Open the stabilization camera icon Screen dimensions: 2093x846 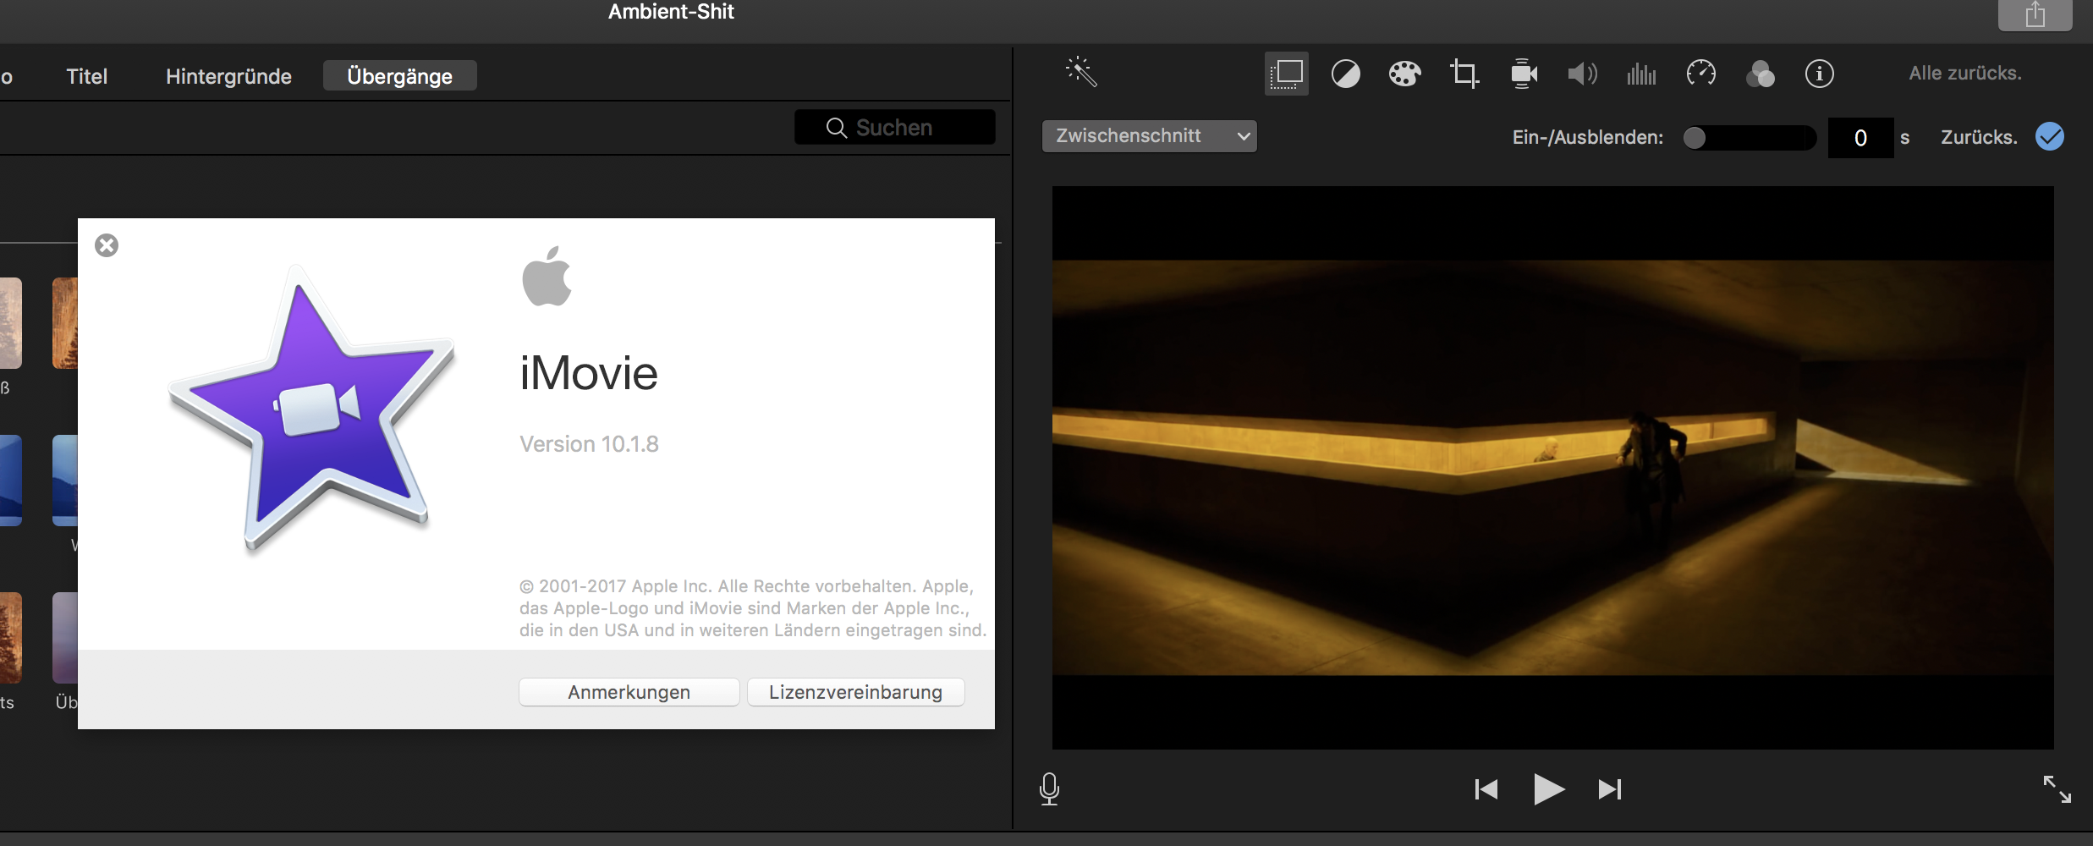click(1524, 74)
